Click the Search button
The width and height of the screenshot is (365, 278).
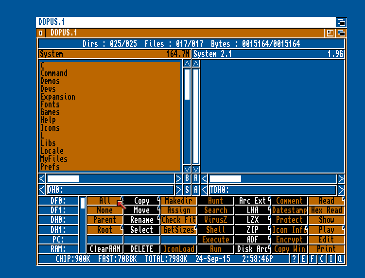[216, 210]
